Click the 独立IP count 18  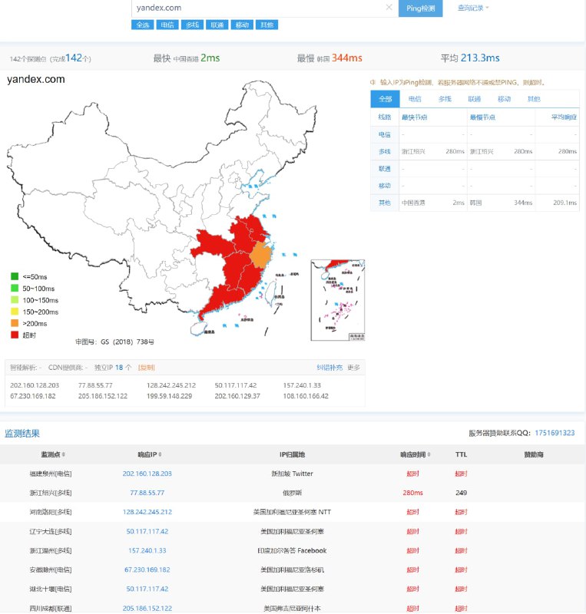119,368
